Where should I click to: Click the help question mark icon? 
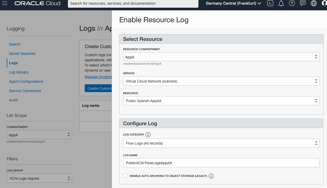292,3
